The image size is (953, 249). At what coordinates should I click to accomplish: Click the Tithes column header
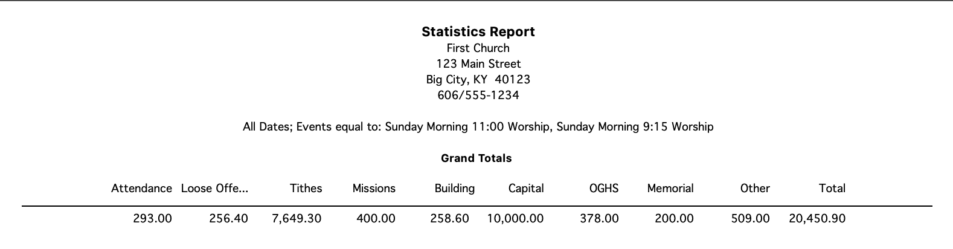306,189
